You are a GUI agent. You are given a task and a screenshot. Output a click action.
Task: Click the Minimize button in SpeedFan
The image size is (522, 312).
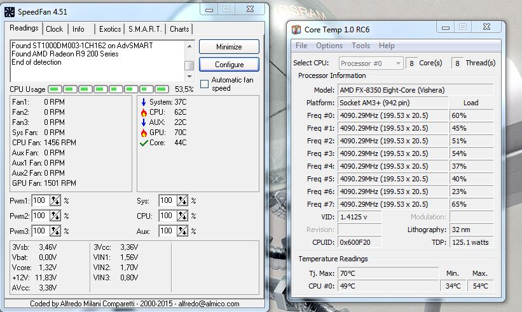click(x=229, y=47)
